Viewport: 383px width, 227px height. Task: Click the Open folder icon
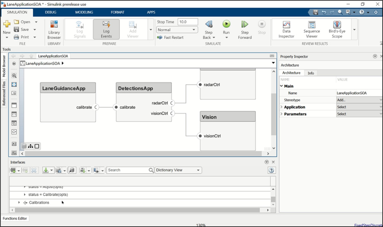[16, 22]
